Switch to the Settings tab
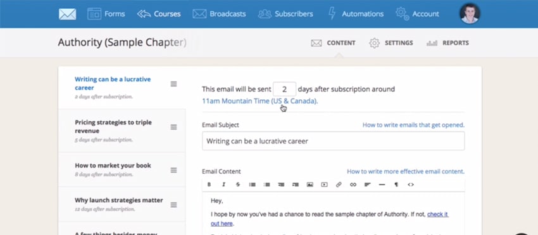The width and height of the screenshot is (538, 235). coord(391,43)
